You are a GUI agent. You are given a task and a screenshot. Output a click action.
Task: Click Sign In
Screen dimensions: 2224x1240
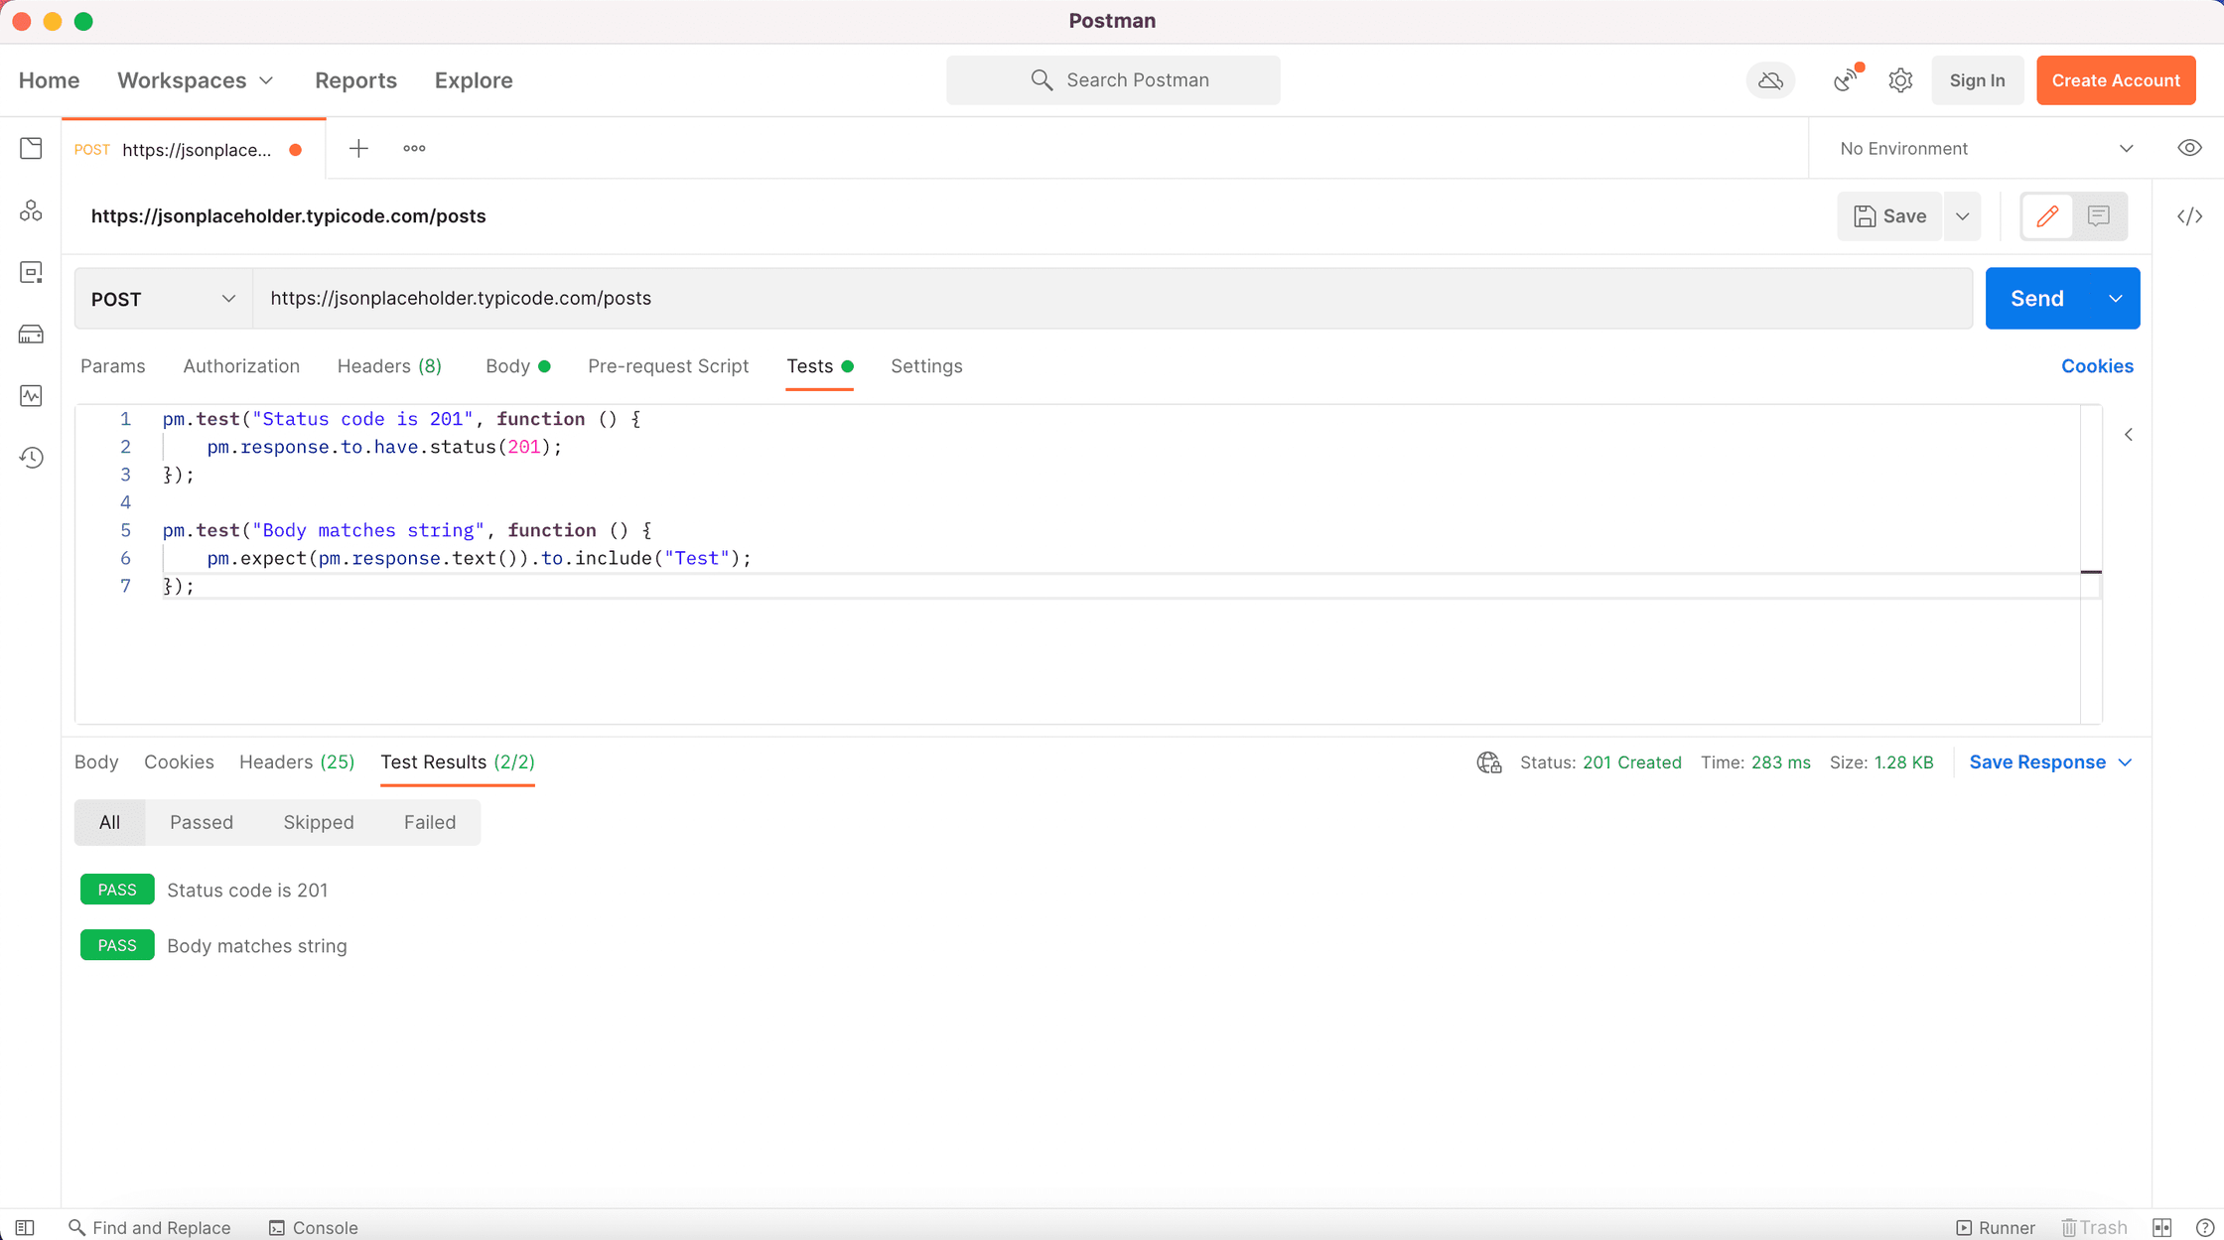[1977, 80]
